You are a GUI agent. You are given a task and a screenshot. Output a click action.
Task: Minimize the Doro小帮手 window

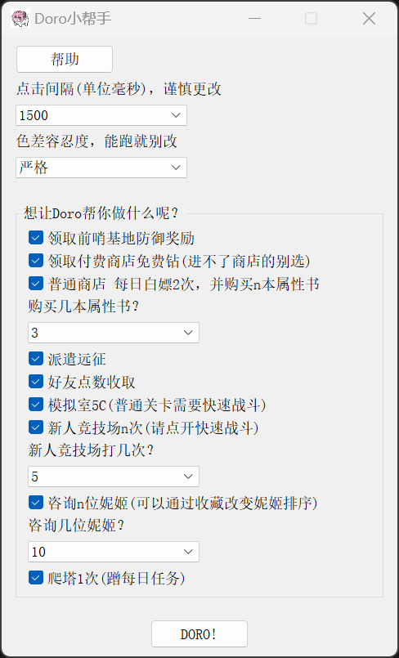coord(254,19)
